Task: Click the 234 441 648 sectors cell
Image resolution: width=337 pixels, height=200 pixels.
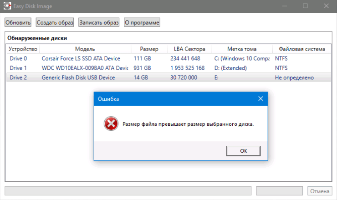Action: [x=185, y=58]
